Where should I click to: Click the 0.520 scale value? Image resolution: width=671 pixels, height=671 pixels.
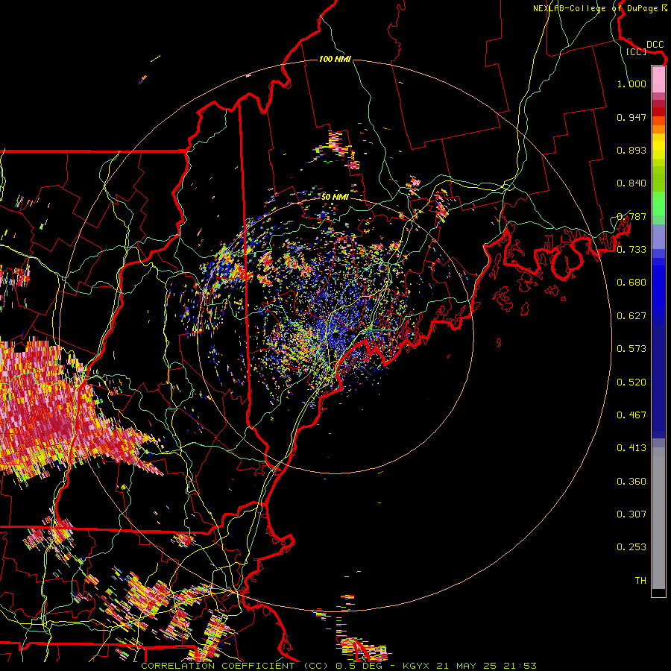[631, 382]
